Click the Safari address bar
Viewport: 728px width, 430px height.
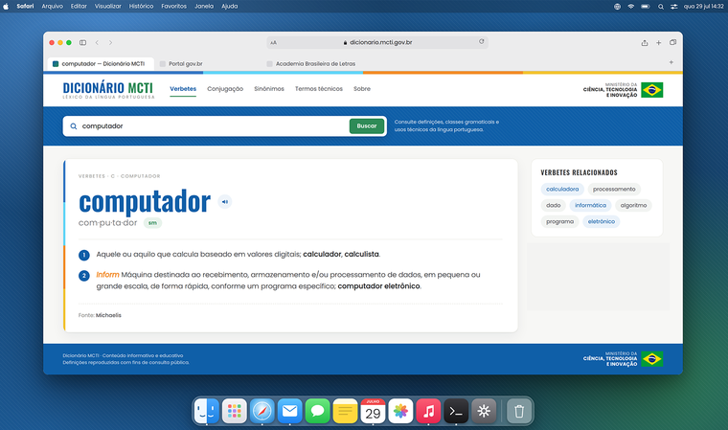tap(377, 42)
